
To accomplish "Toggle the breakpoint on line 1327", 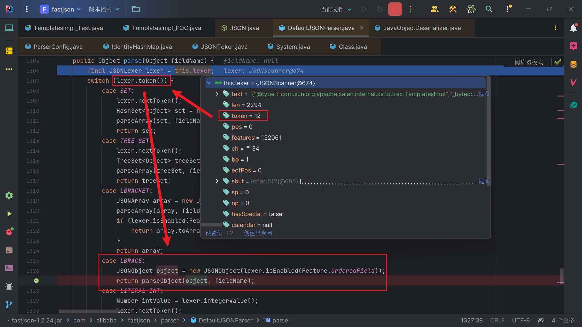I will coord(36,281).
